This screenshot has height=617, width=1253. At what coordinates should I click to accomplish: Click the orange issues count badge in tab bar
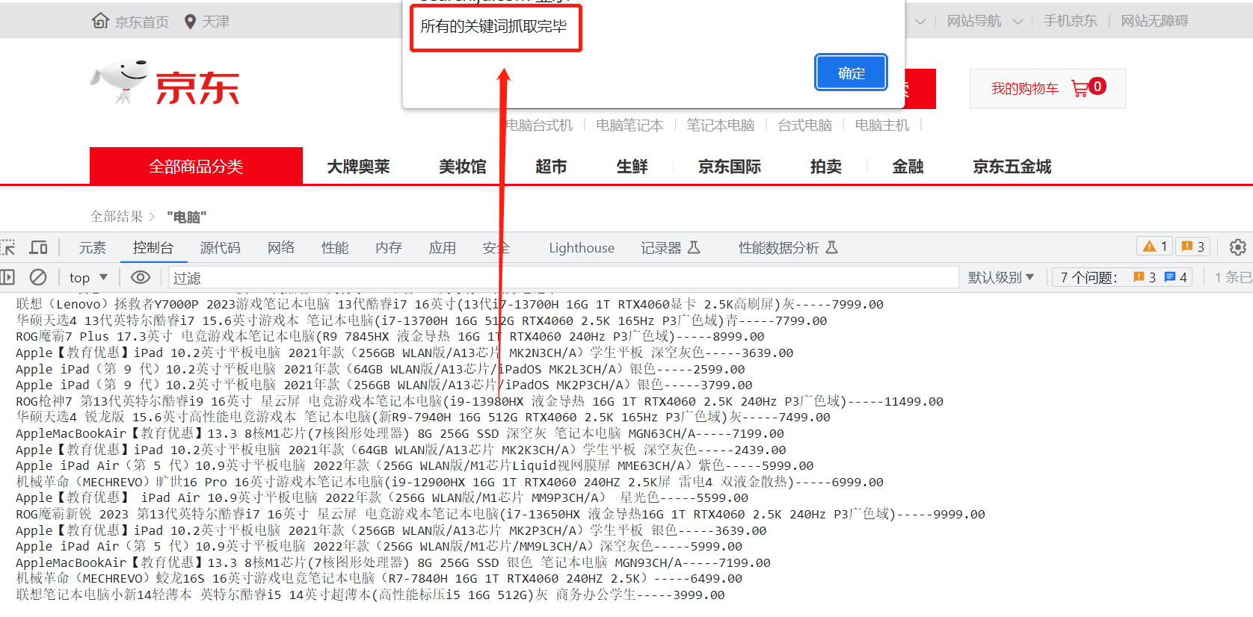[x=1193, y=247]
